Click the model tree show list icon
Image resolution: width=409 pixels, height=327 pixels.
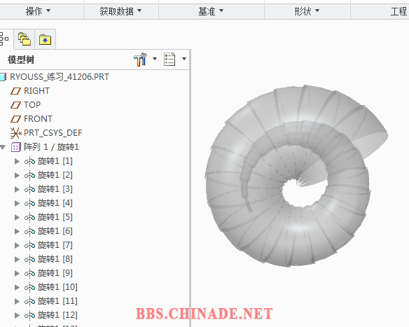pyautogui.click(x=169, y=59)
